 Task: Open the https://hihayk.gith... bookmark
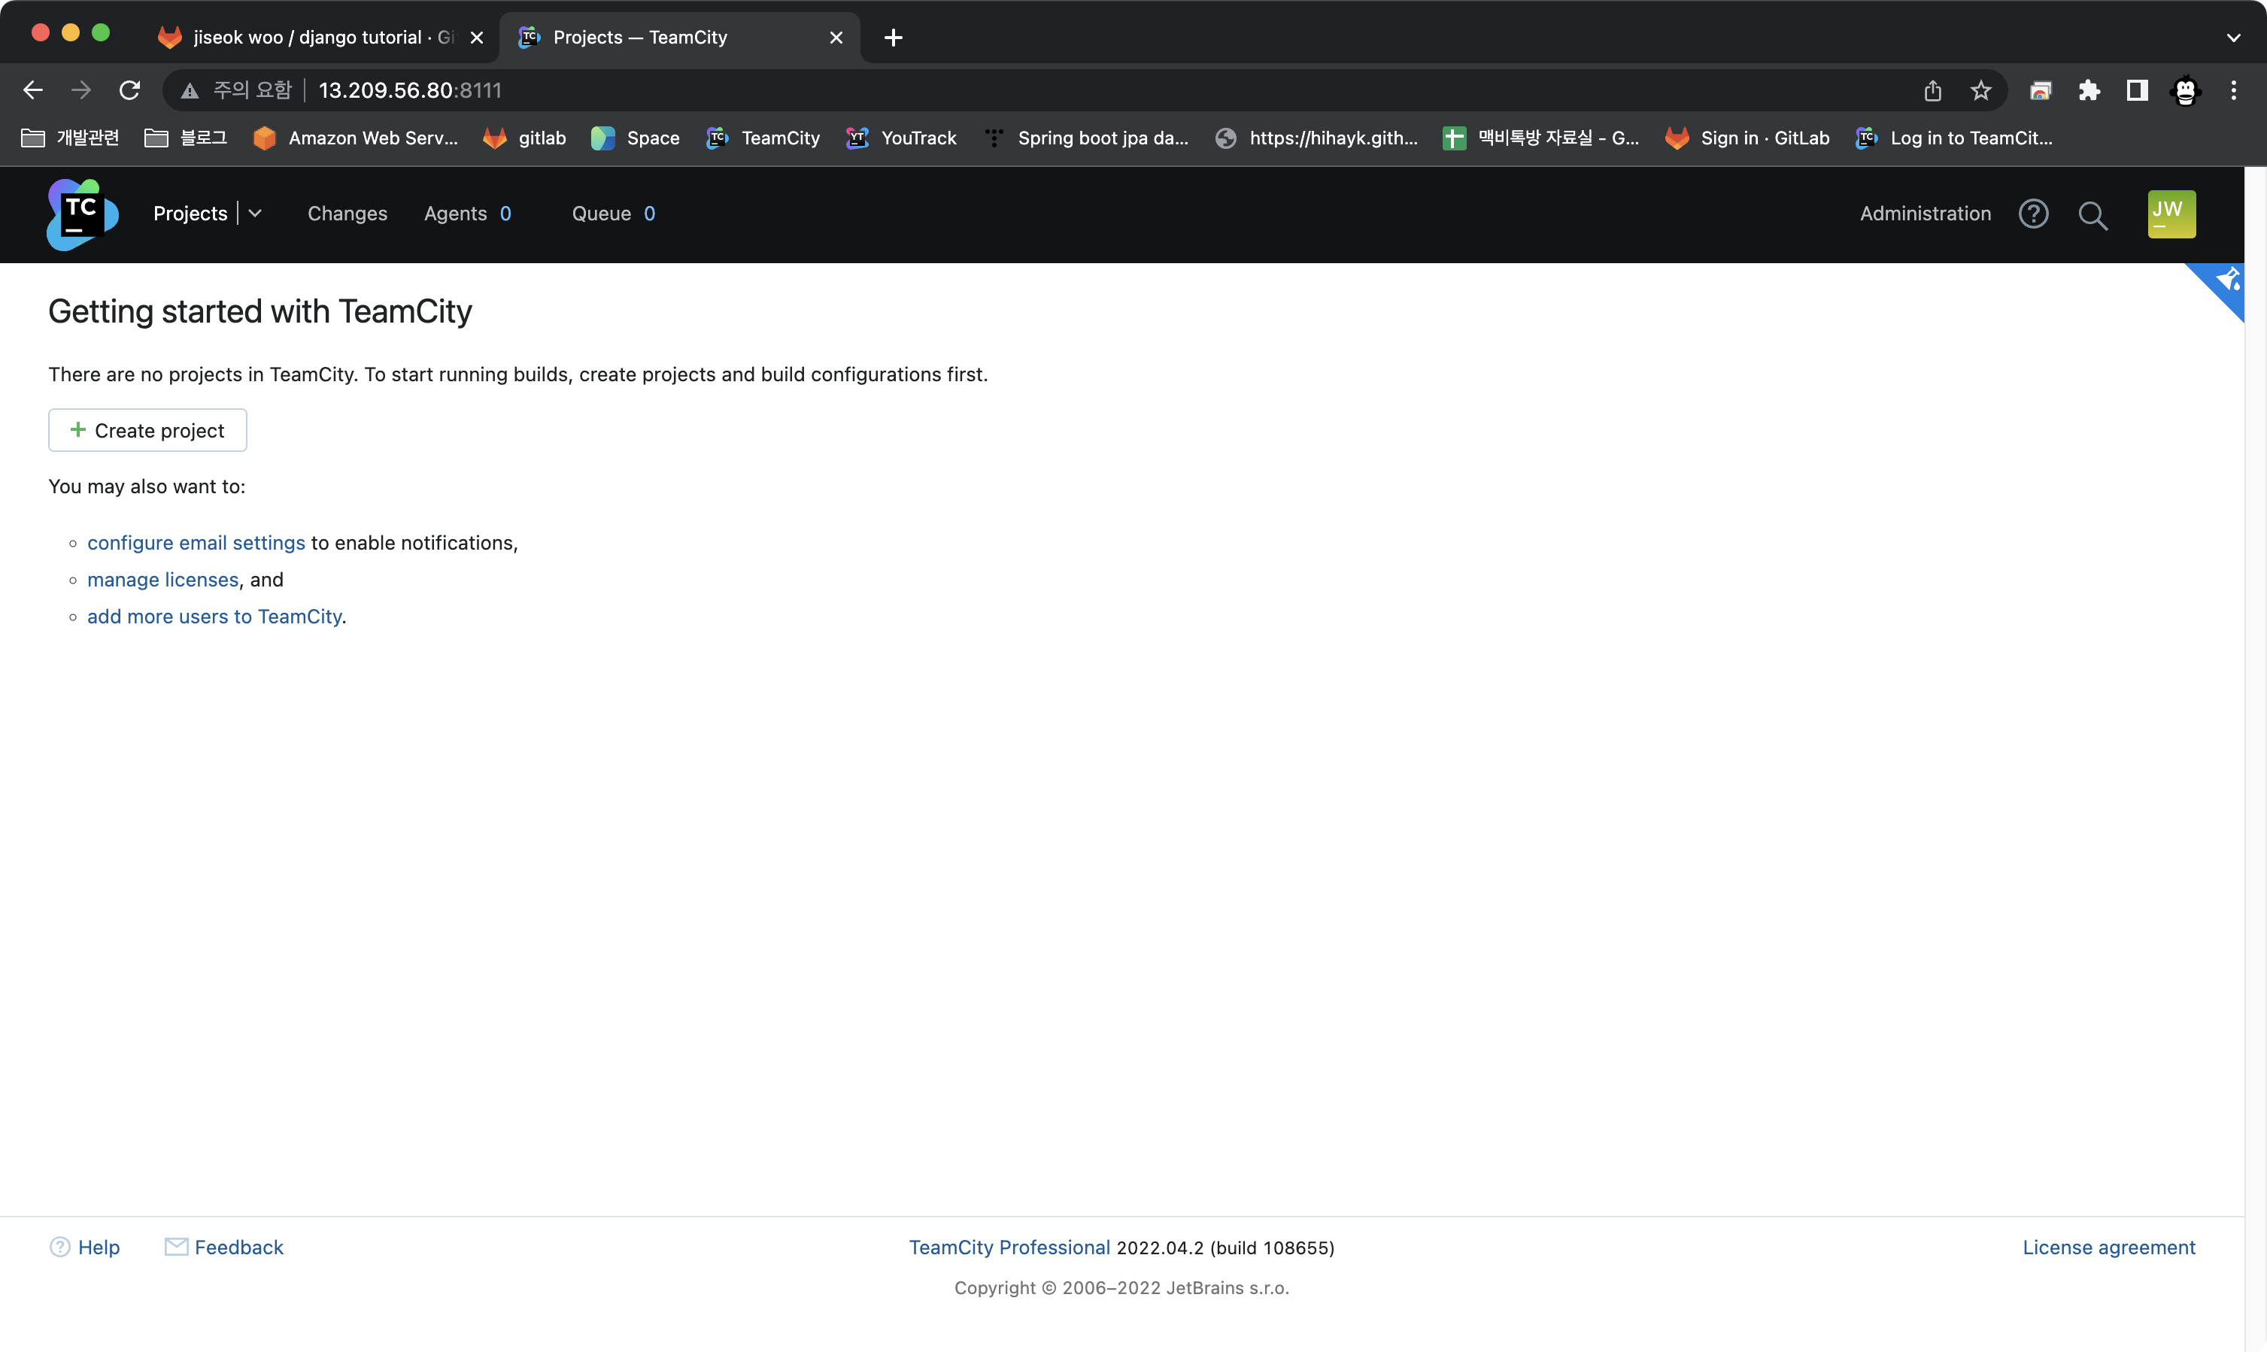[x=1316, y=138]
